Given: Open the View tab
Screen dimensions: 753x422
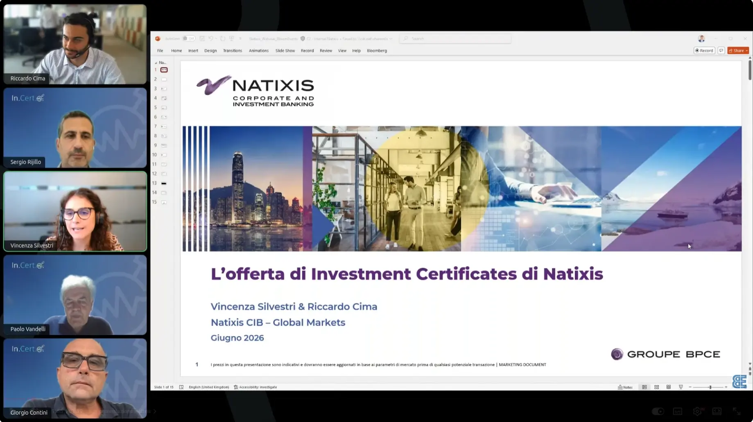Looking at the screenshot, I should 342,51.
